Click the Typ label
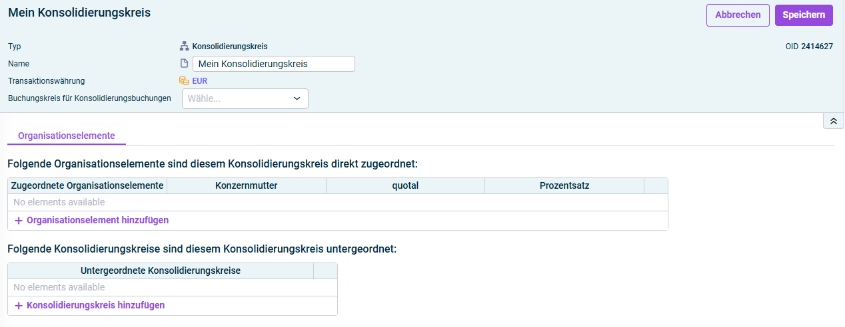The width and height of the screenshot is (845, 327). [x=15, y=47]
